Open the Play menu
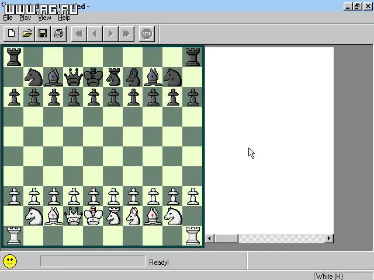374x280 pixels. (25, 18)
